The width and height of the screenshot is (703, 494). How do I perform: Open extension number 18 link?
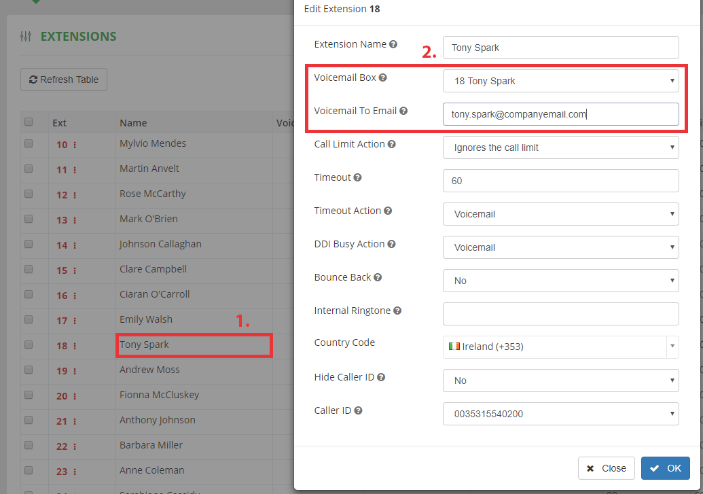tap(62, 346)
